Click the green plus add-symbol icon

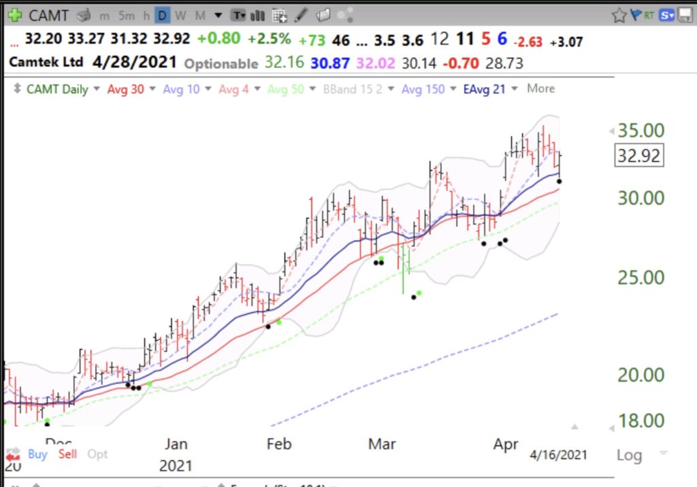(x=14, y=14)
